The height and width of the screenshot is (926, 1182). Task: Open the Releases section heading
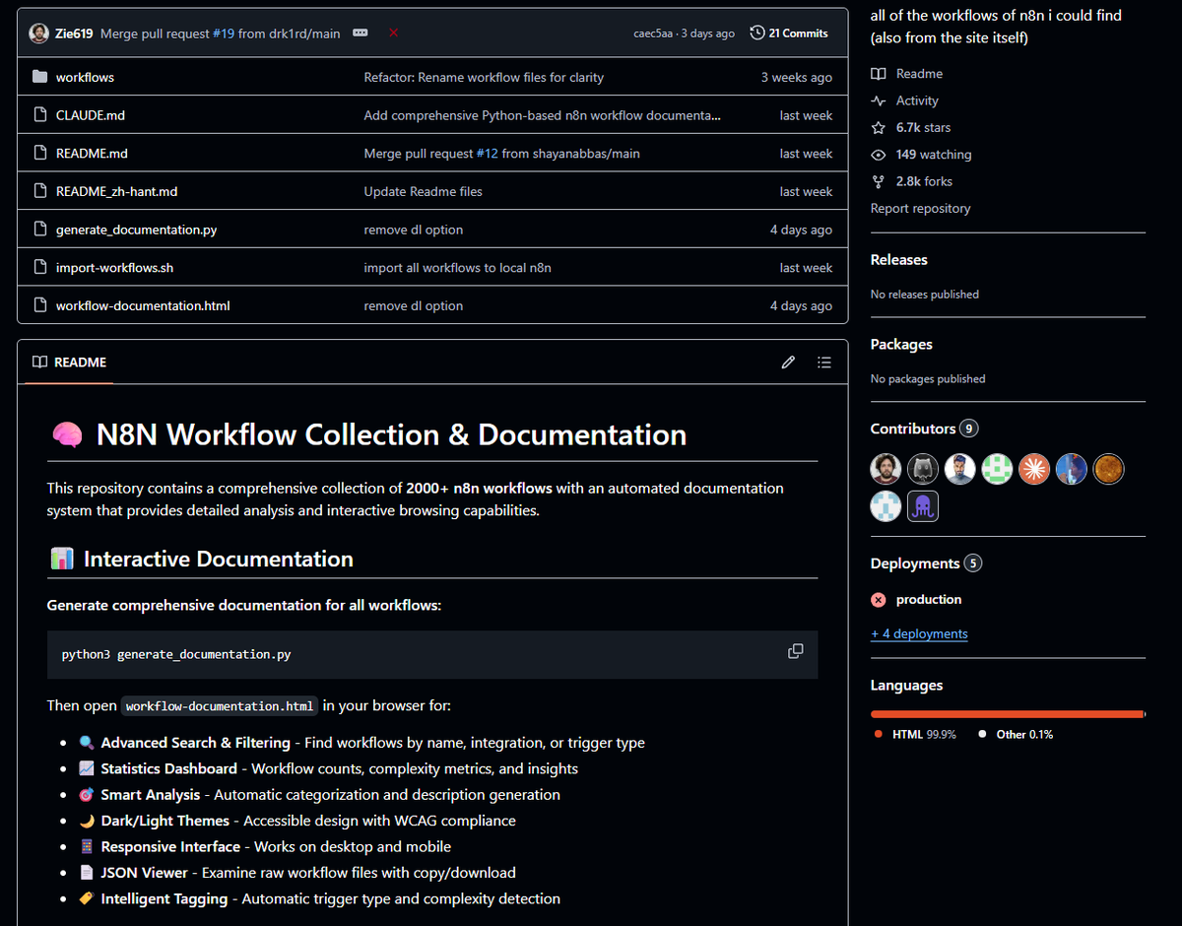tap(898, 260)
